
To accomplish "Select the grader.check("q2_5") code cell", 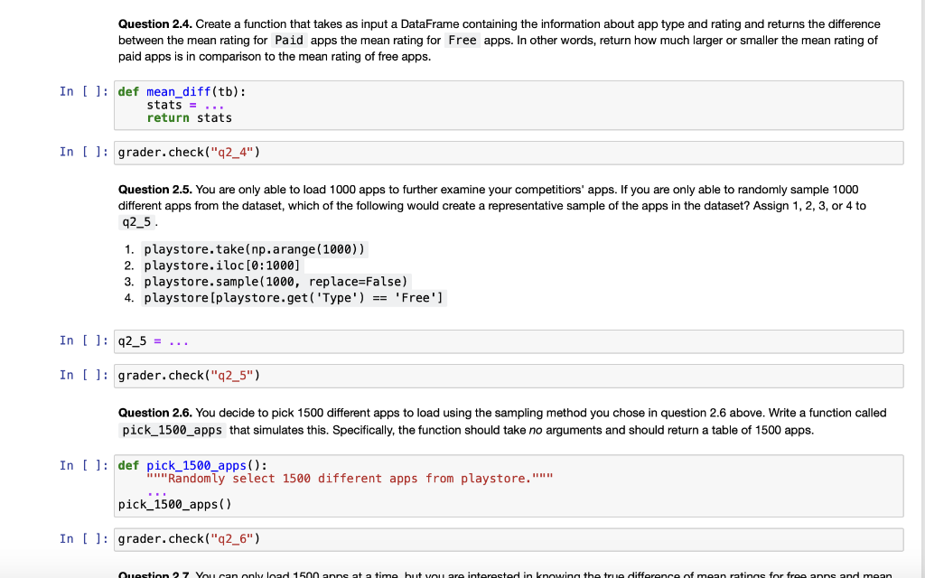I will point(509,376).
